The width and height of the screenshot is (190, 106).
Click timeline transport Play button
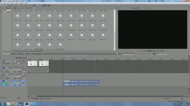[36, 99]
